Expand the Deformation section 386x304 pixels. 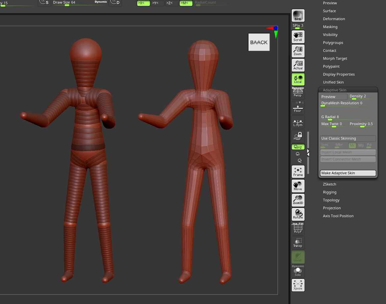tap(334, 18)
